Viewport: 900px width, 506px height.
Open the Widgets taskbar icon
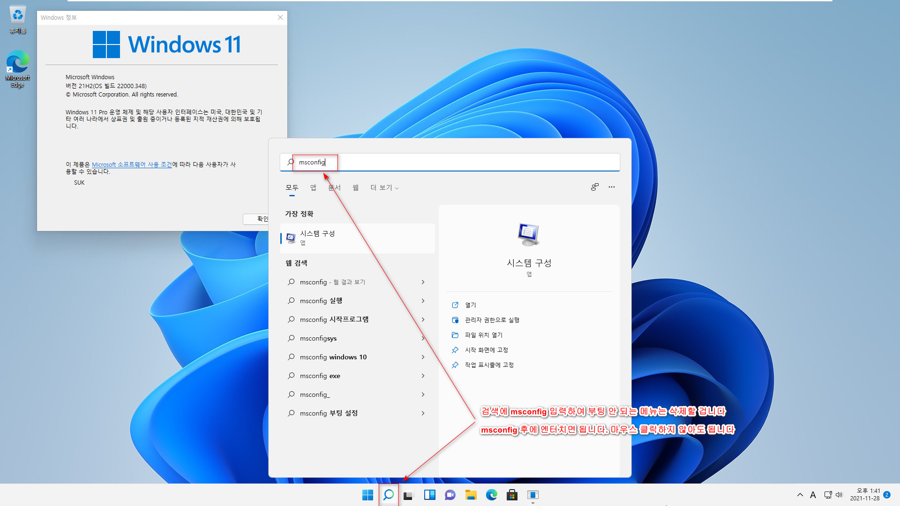click(x=430, y=495)
